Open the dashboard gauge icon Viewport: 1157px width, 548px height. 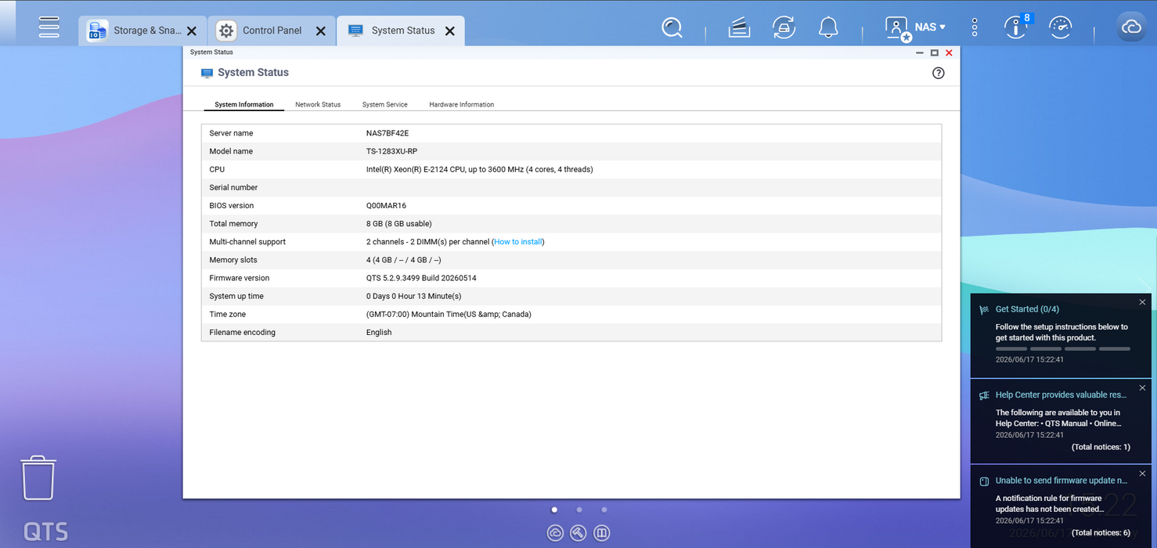1060,27
